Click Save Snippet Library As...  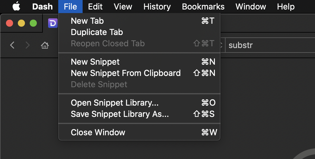120,114
